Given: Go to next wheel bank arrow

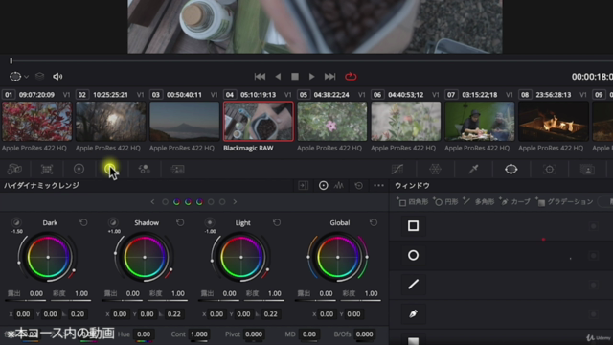Looking at the screenshot, I should [235, 202].
